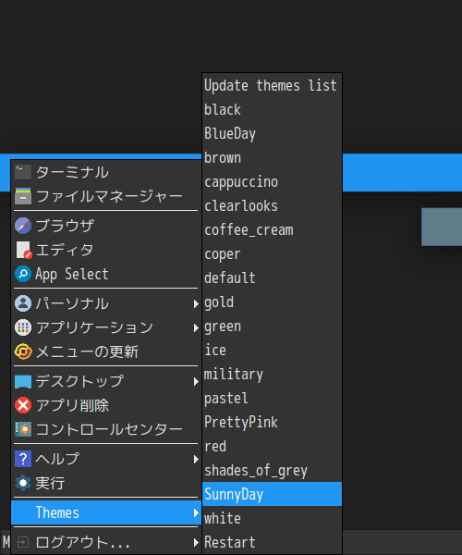Pick the default theme
The image size is (462, 555).
tap(272, 278)
